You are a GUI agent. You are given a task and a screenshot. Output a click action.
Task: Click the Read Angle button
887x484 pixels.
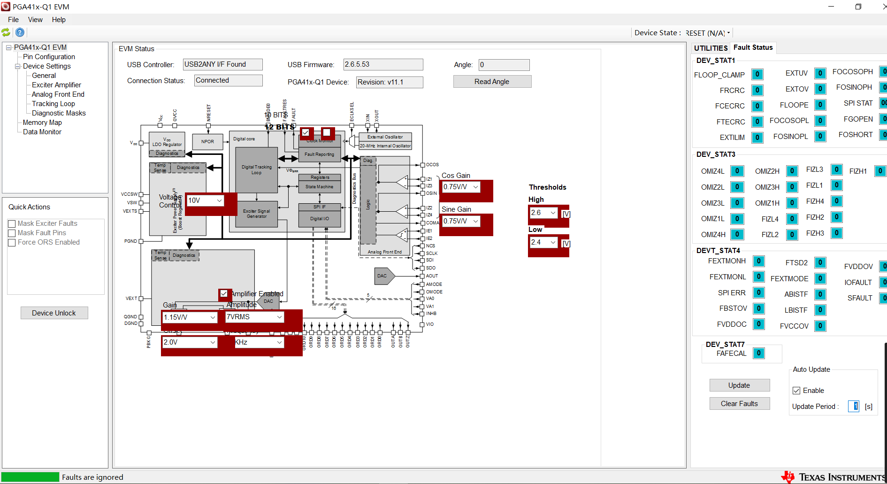click(x=492, y=82)
